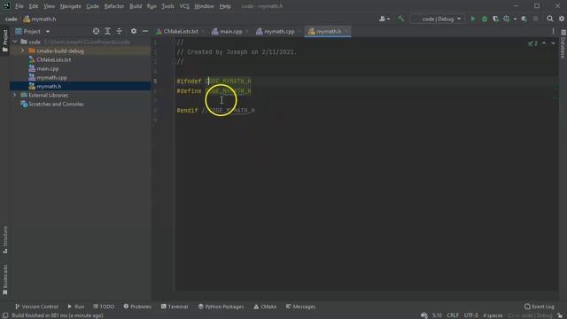The height and width of the screenshot is (319, 567).
Task: Open the Refactor menu
Action: [114, 6]
